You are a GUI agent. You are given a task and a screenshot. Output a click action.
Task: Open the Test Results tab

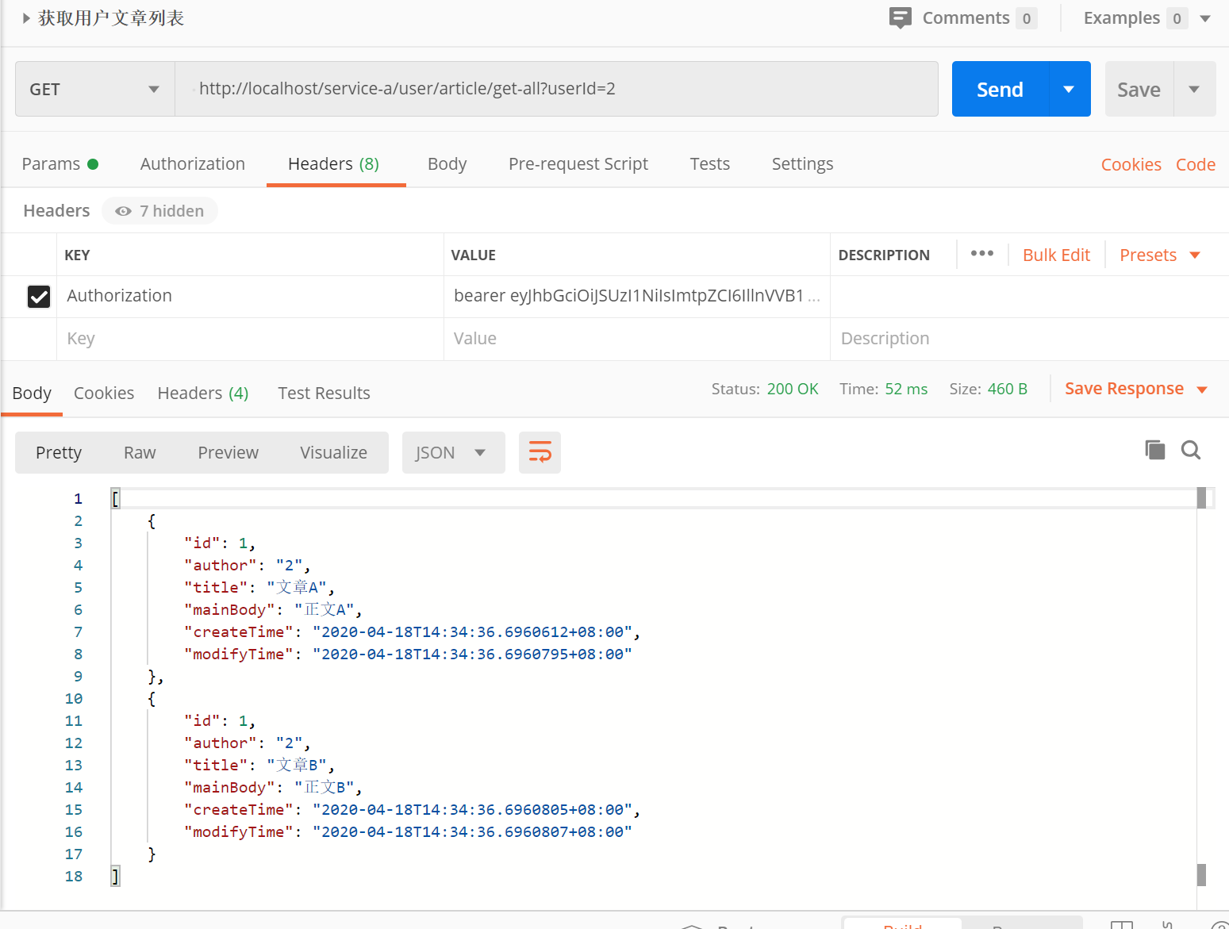tap(324, 393)
